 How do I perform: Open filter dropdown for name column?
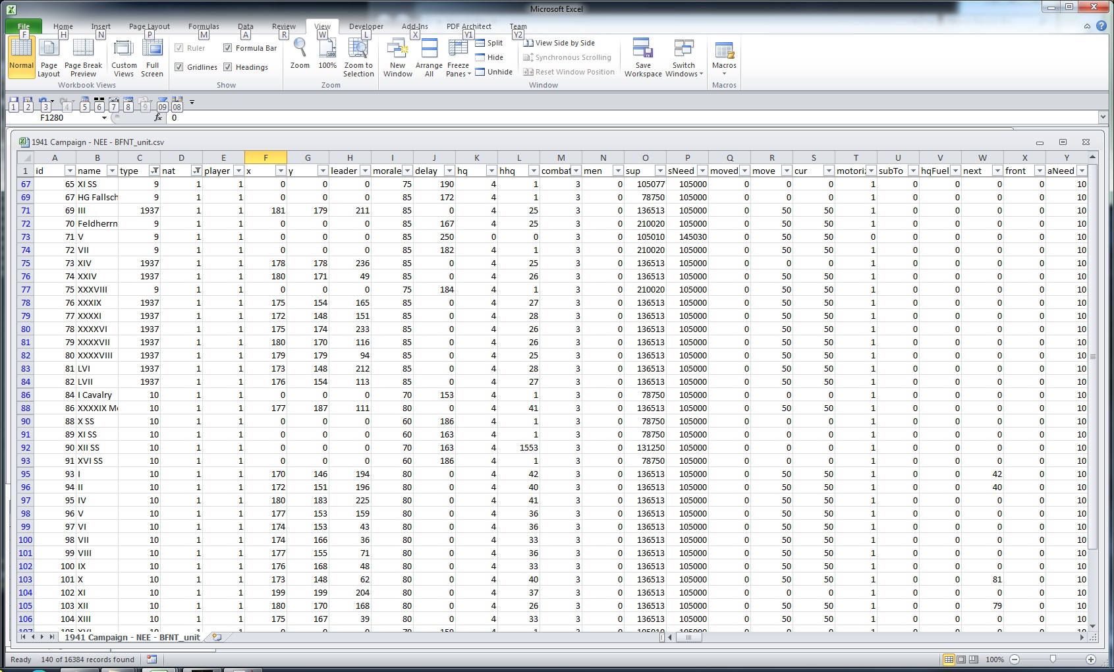pyautogui.click(x=112, y=171)
